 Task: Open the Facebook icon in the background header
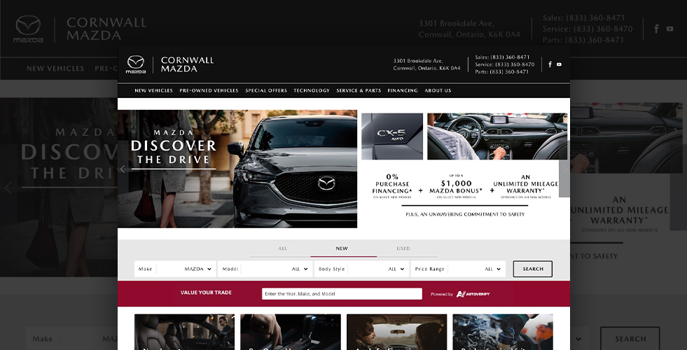pyautogui.click(x=656, y=29)
